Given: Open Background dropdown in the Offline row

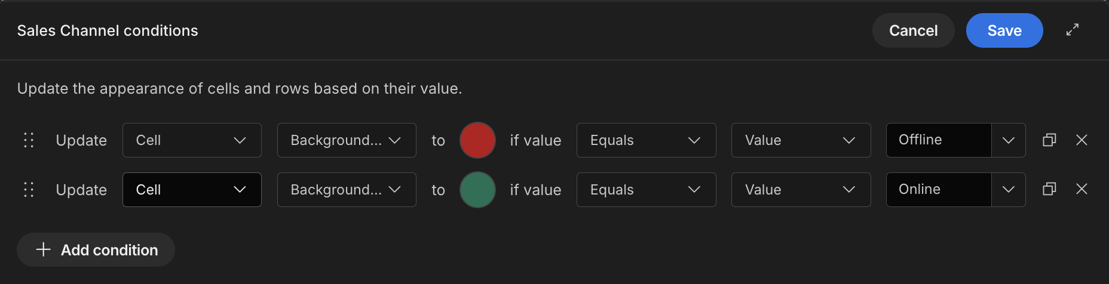Looking at the screenshot, I should tap(347, 140).
